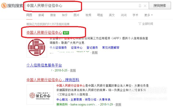173x107 pixels.
Task: Open the 中国人民银行征信中心 - 搜狗百科 link
Action: point(53,80)
